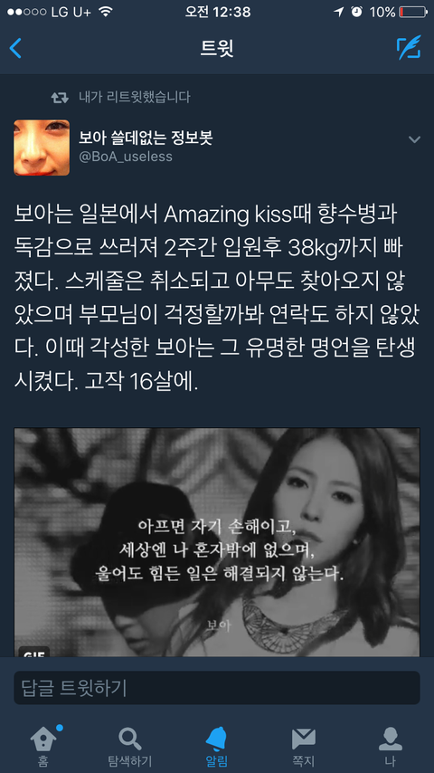Open the @BoA_useless handle link
The width and height of the screenshot is (434, 773).
[126, 157]
